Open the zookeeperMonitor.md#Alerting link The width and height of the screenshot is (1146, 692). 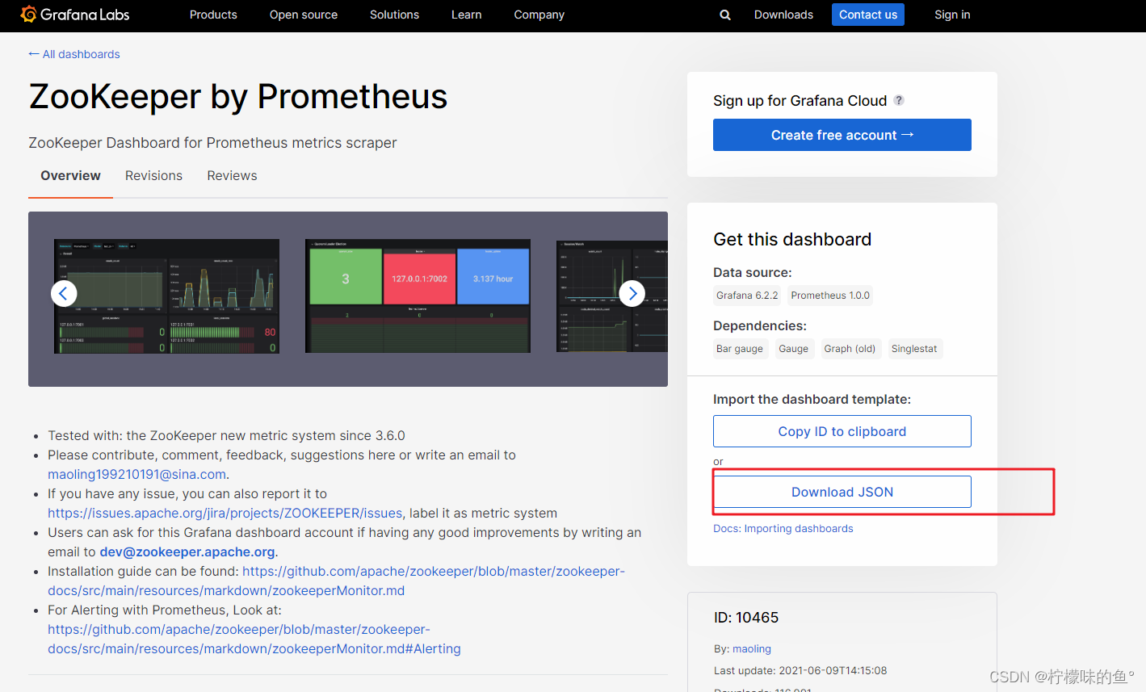(x=254, y=639)
